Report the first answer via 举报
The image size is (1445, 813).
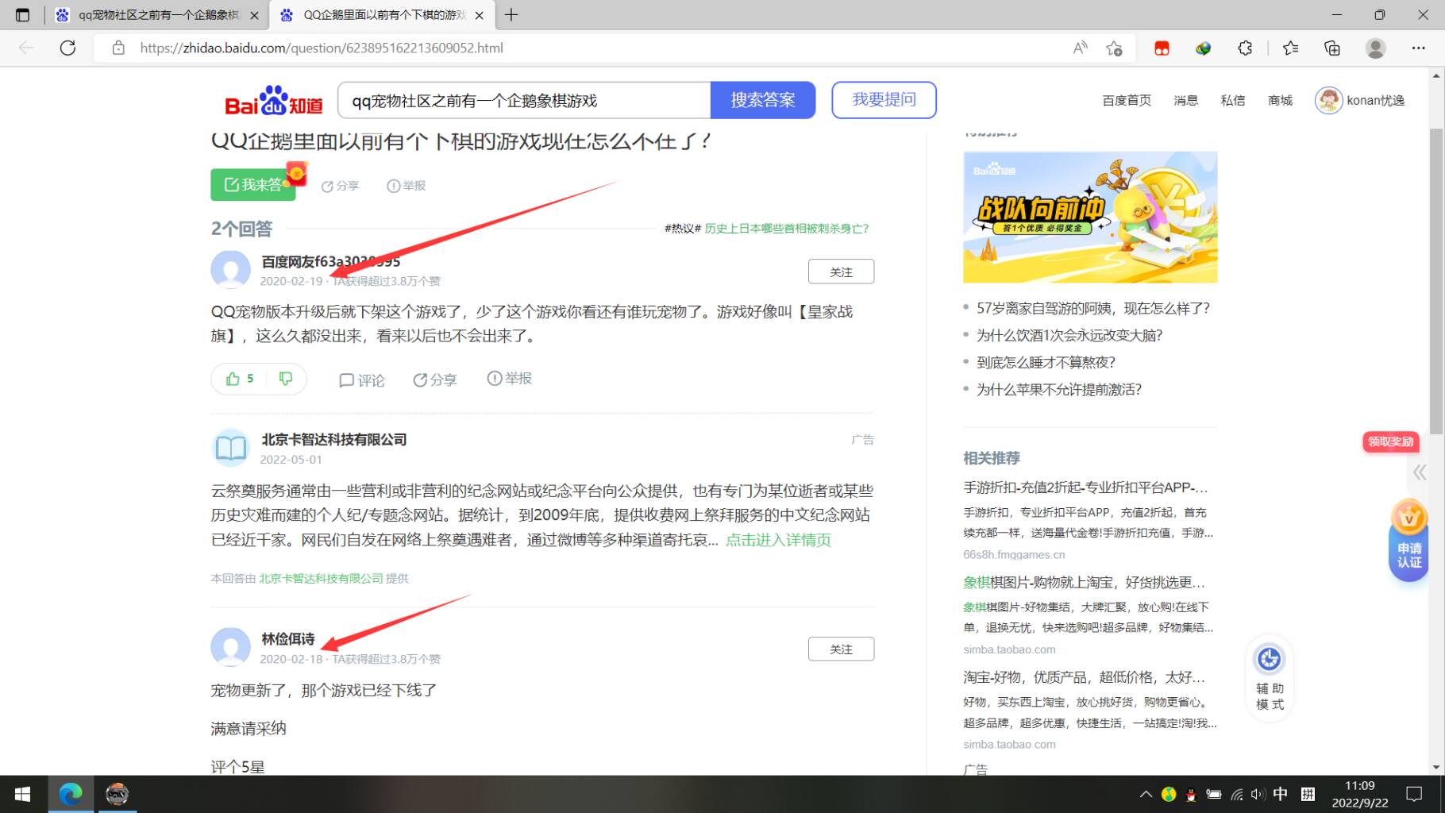(x=509, y=378)
